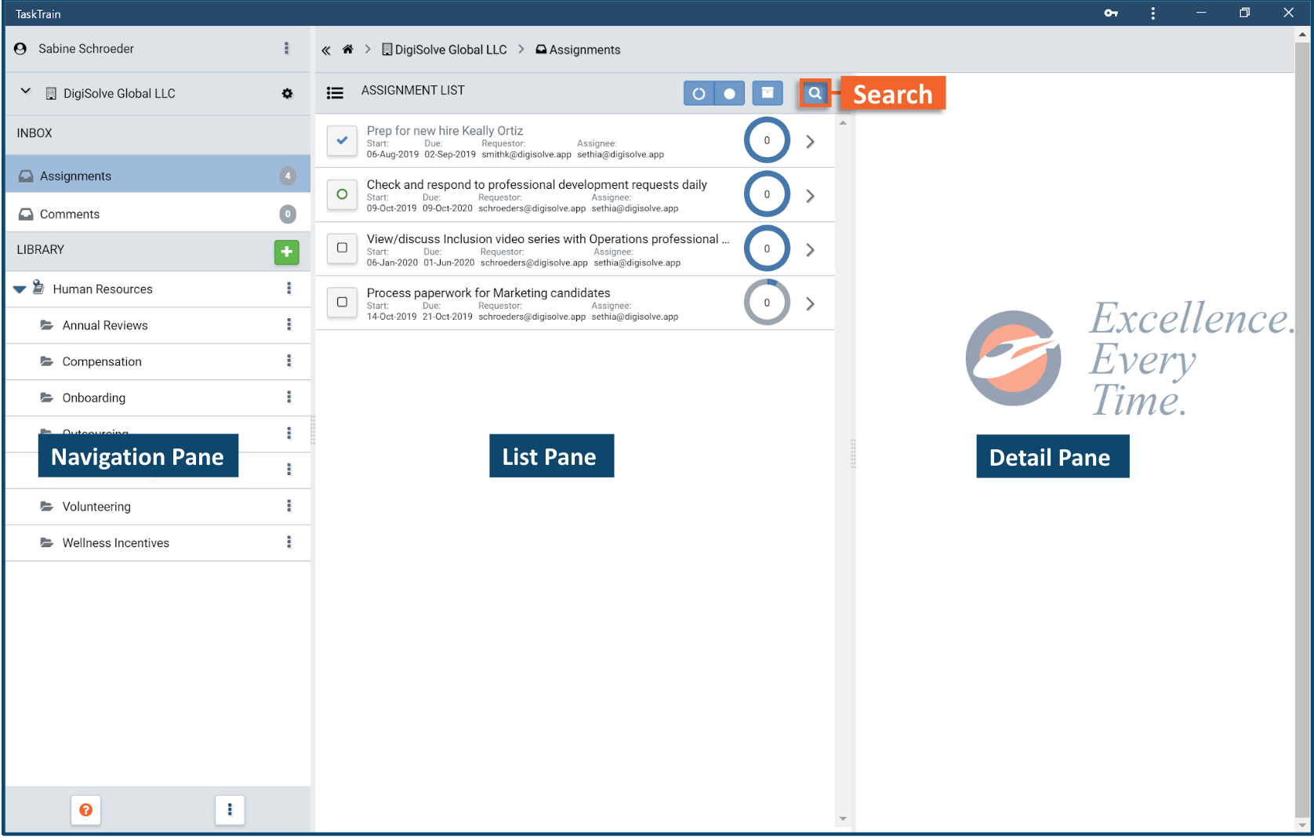Click the Comments inbox tray icon
This screenshot has height=838, width=1314.
pyautogui.click(x=26, y=214)
